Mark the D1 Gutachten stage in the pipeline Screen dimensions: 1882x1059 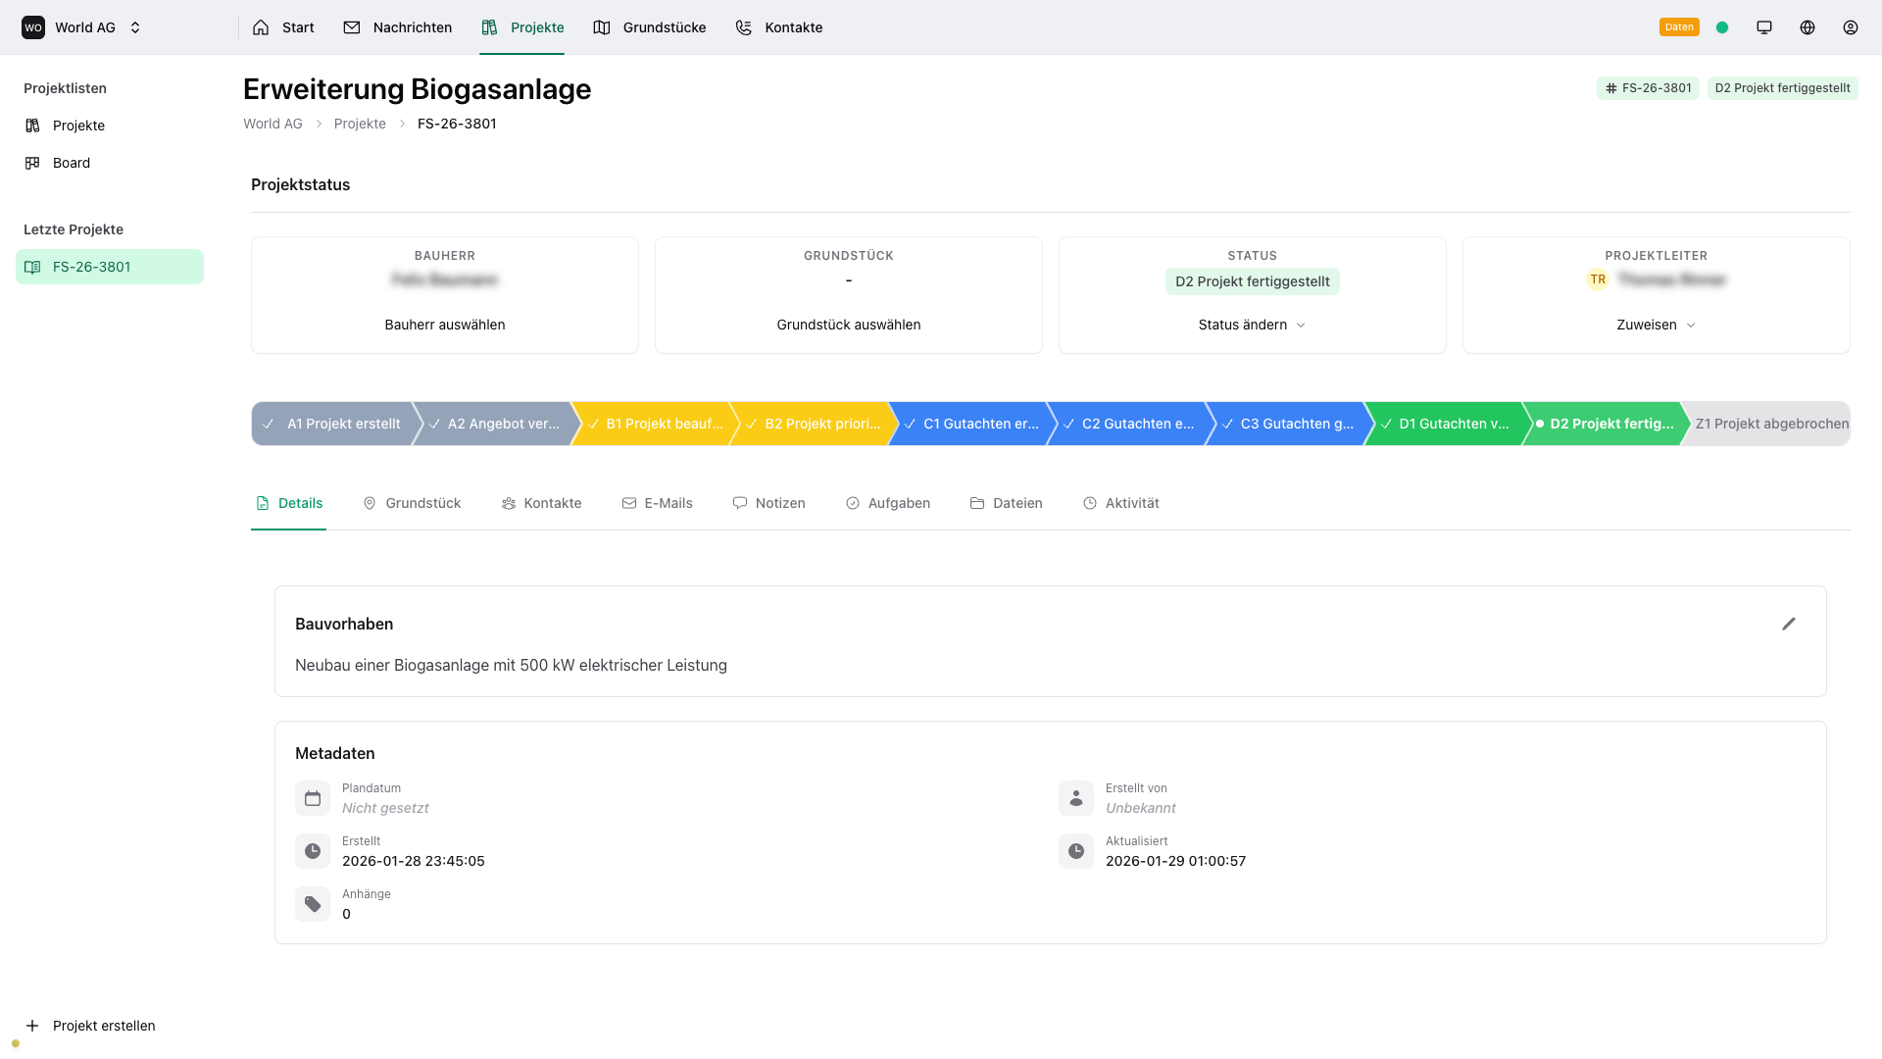click(1446, 424)
